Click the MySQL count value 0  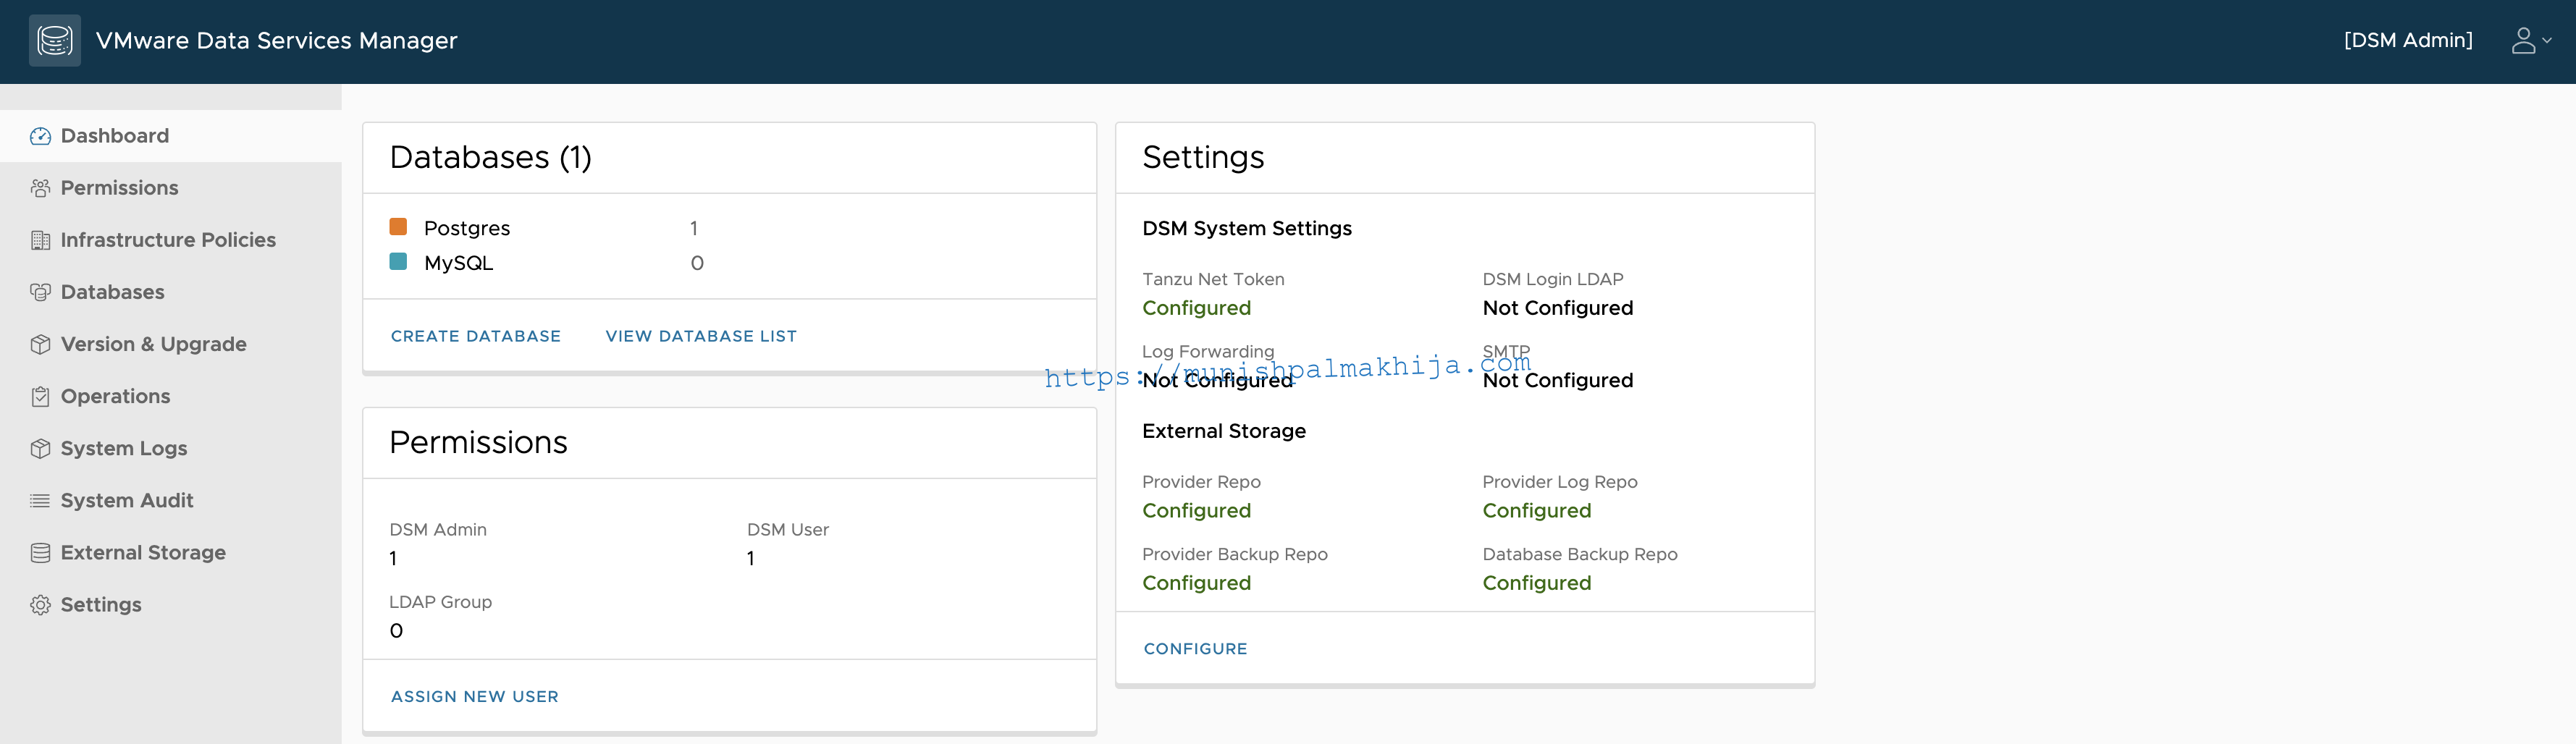click(697, 263)
